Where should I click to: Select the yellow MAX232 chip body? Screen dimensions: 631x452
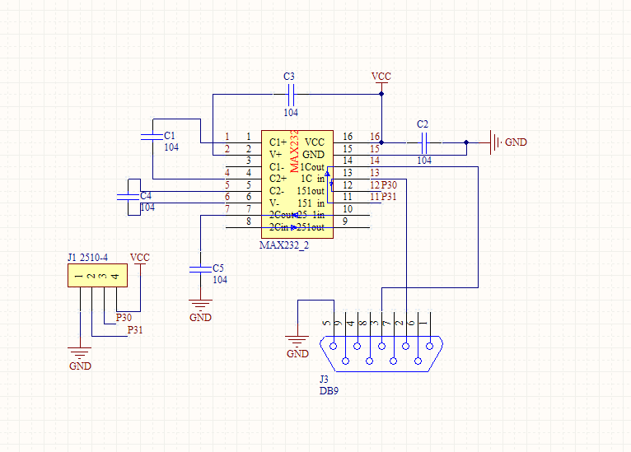pyautogui.click(x=297, y=184)
